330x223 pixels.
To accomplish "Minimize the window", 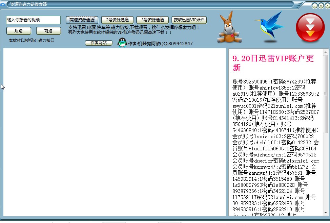I will point(315,6).
